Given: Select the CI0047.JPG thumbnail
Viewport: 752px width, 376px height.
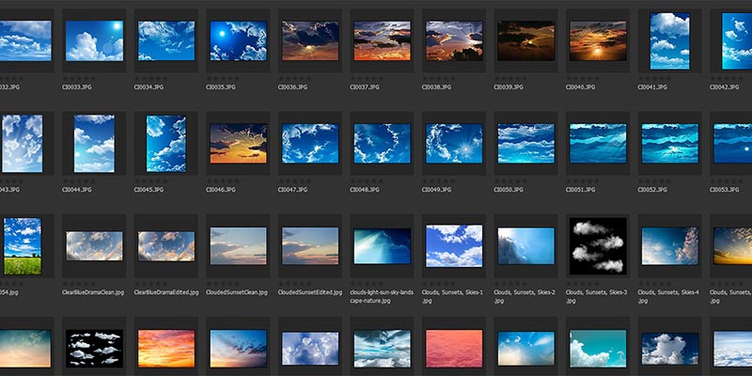Looking at the screenshot, I should pyautogui.click(x=310, y=144).
